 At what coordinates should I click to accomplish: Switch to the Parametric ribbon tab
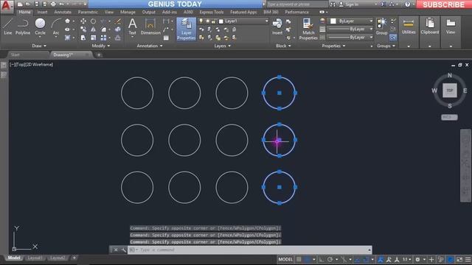click(x=88, y=12)
